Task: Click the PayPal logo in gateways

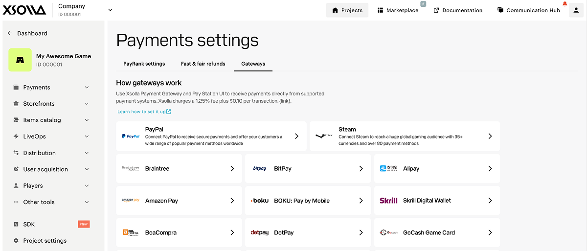Action: coord(131,137)
